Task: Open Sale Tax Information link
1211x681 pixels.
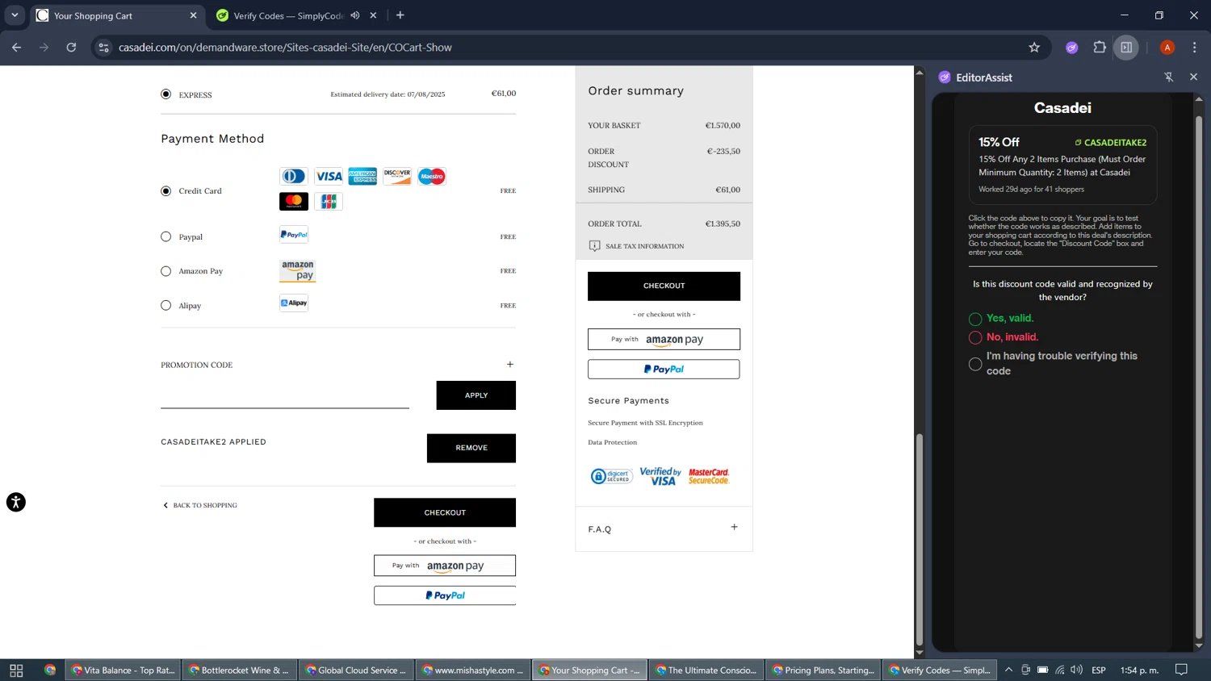Action: (x=645, y=246)
